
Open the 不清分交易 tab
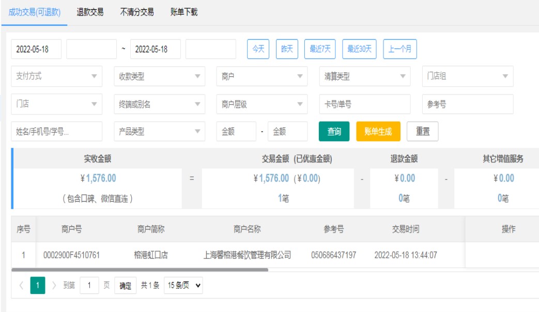click(x=137, y=12)
